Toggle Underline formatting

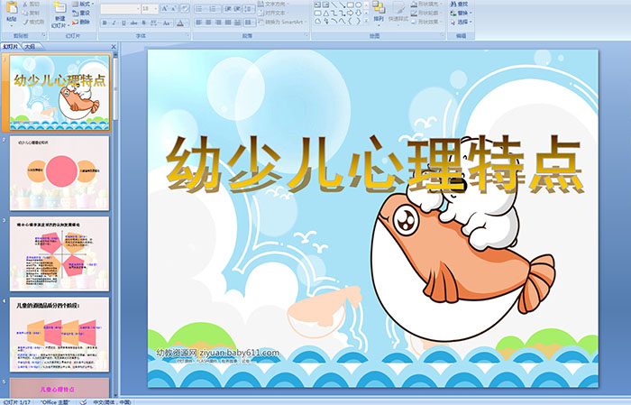click(123, 23)
